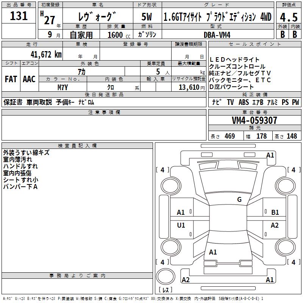Select the registration year value 27
The image size is (303, 303).
click(x=50, y=20)
